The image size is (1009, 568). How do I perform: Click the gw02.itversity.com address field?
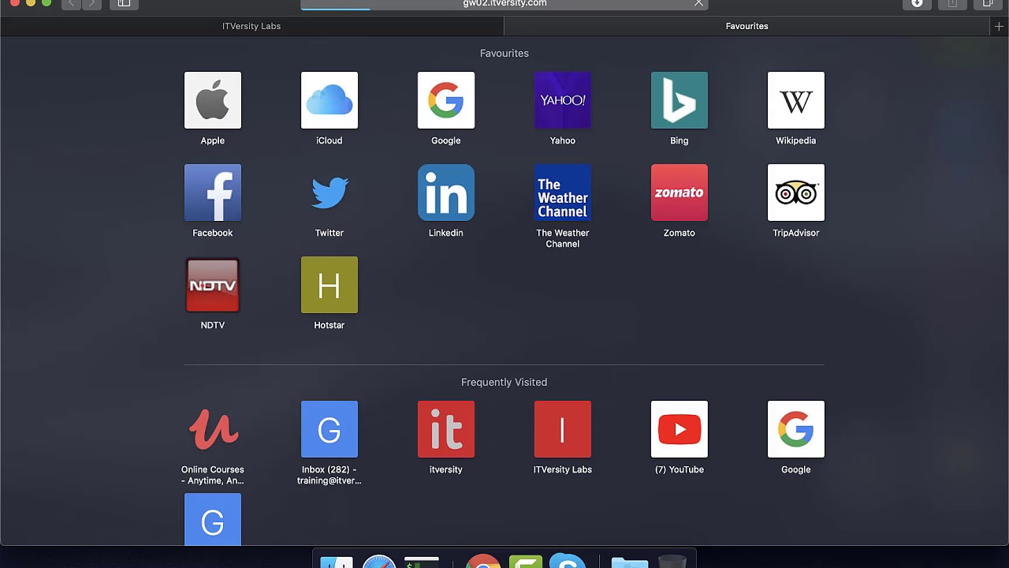pyautogui.click(x=504, y=4)
